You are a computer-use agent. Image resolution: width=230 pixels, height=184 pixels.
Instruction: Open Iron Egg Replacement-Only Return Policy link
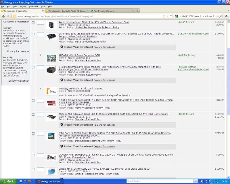98,141
